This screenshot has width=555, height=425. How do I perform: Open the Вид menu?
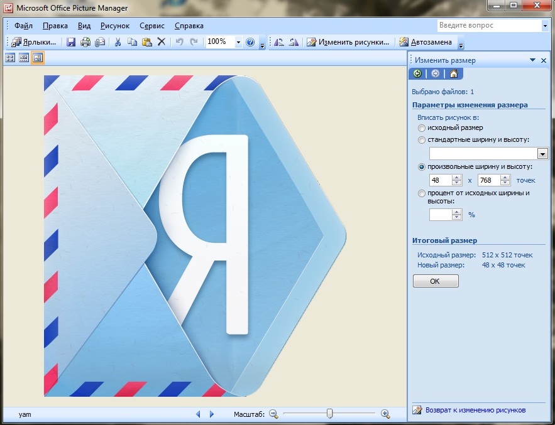click(x=84, y=26)
